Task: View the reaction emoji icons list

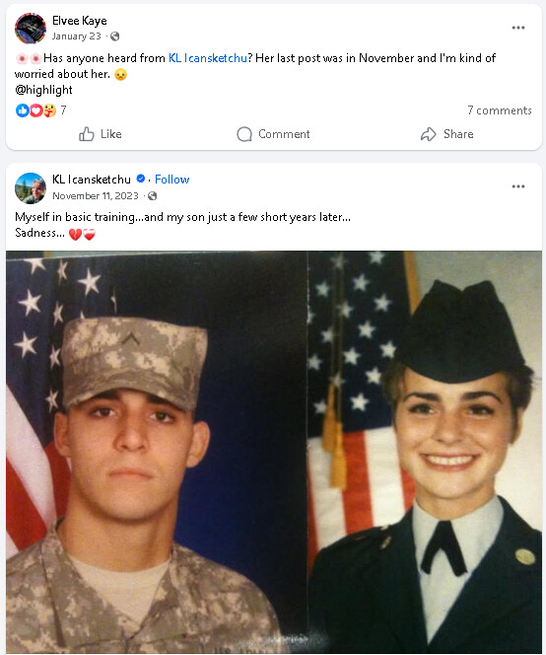Action: tap(35, 110)
